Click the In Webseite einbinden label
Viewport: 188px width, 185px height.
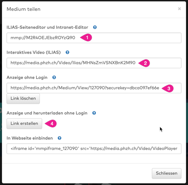pos(30,138)
